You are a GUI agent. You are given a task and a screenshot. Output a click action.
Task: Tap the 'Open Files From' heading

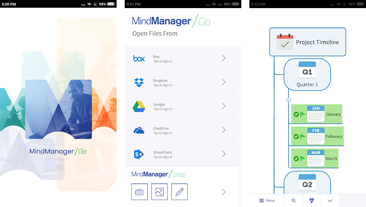(x=155, y=34)
